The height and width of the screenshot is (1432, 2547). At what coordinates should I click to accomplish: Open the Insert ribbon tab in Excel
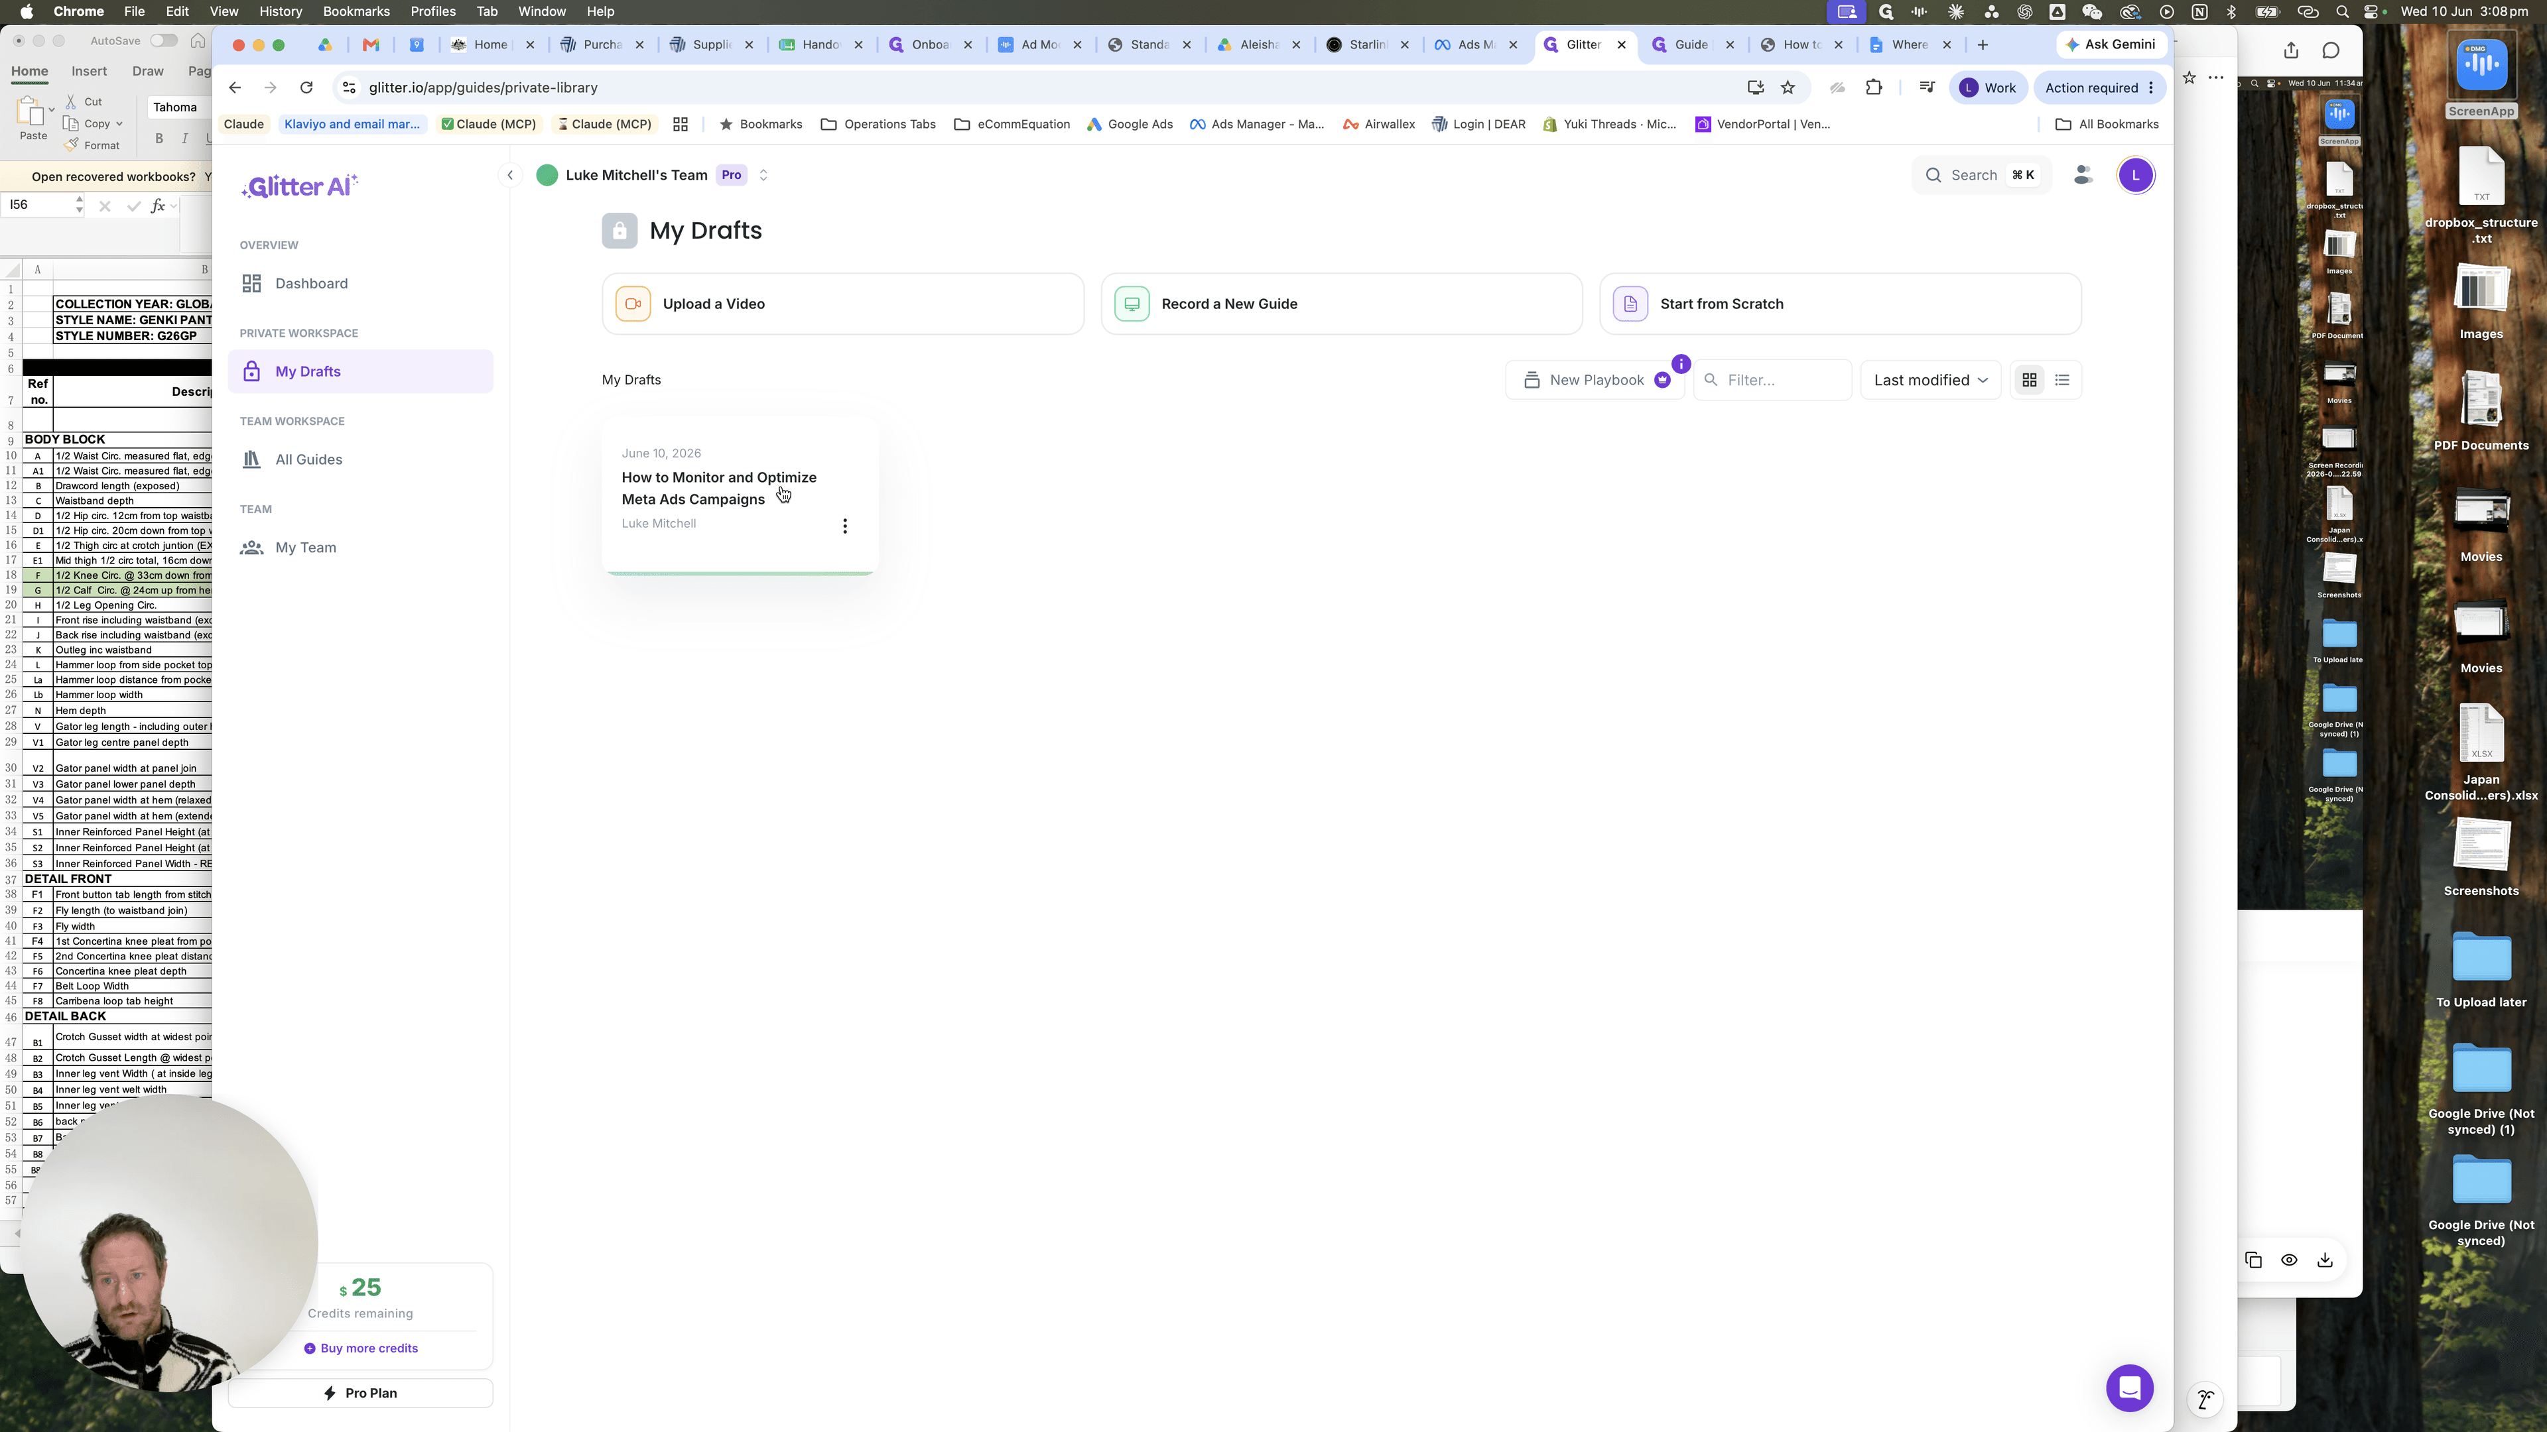click(89, 71)
